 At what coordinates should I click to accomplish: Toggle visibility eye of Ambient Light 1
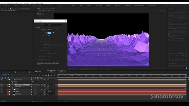1,85
